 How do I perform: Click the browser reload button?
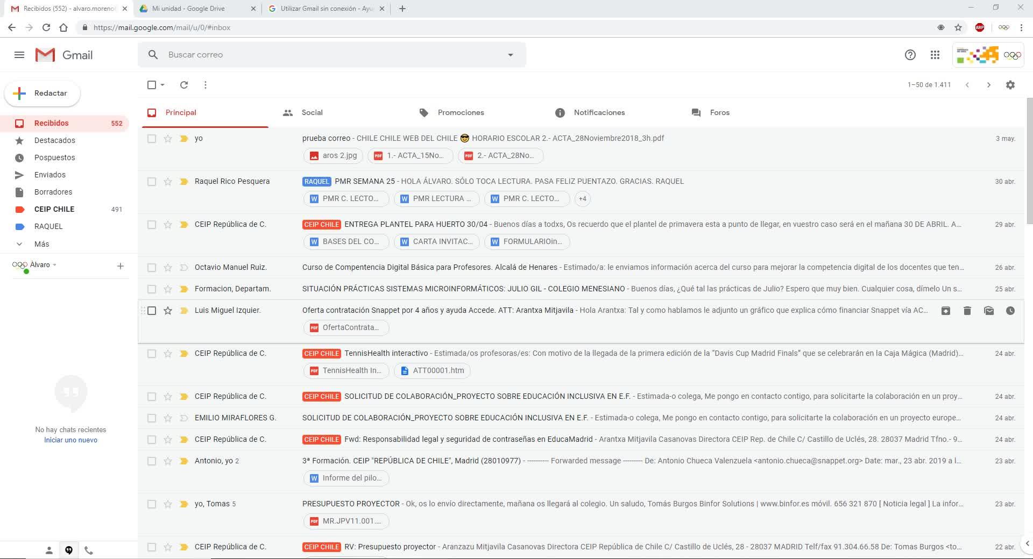[x=46, y=27]
